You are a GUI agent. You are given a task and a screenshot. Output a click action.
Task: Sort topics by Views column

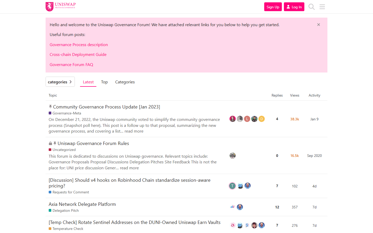click(x=295, y=96)
